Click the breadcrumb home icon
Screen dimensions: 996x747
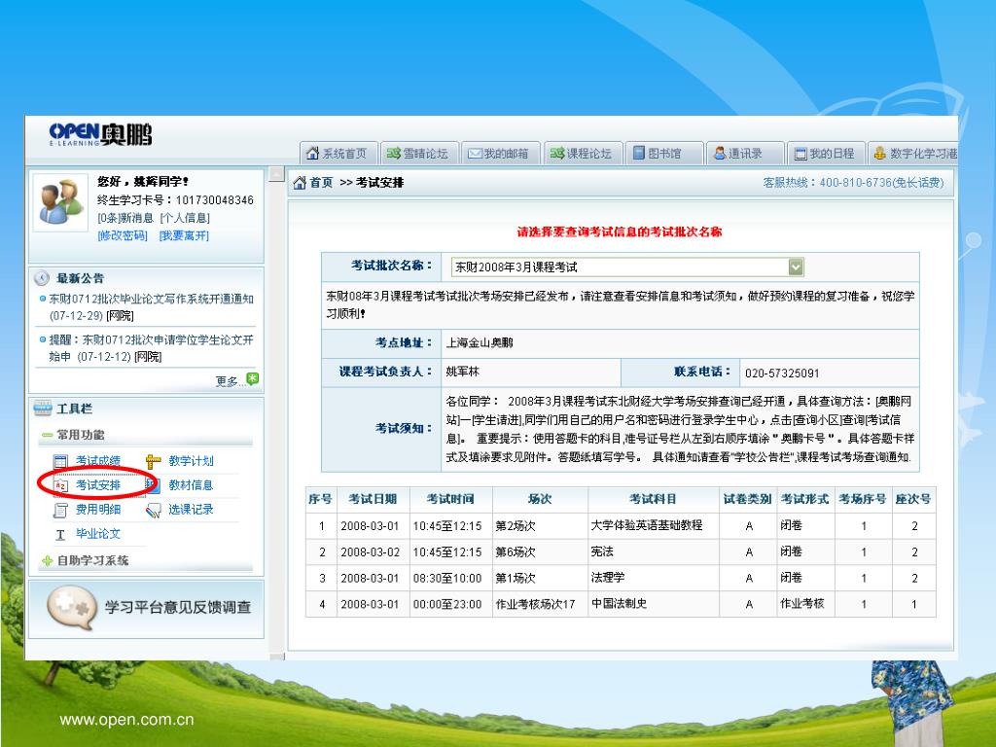(x=300, y=183)
